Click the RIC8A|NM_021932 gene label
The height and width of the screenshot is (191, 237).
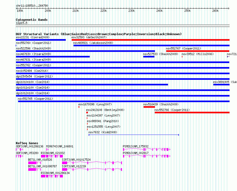[x=53, y=153]
